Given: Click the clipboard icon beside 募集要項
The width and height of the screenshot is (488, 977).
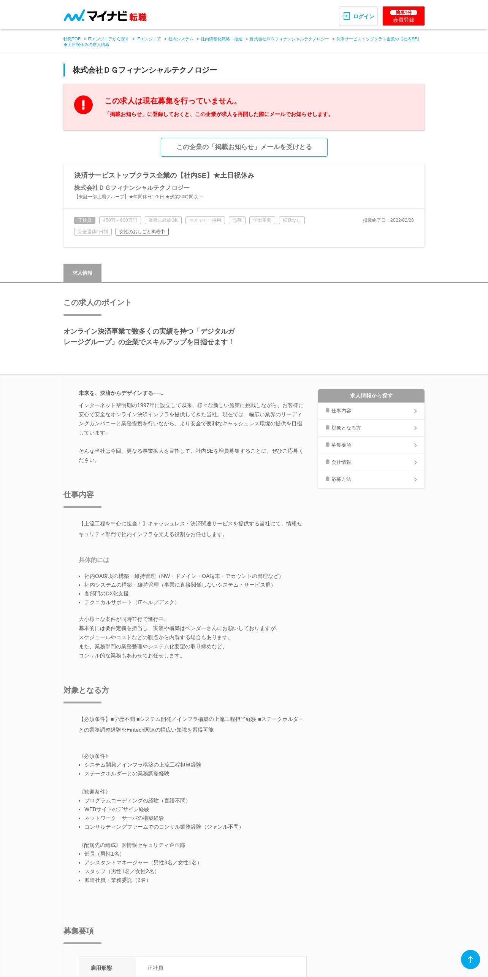Looking at the screenshot, I should tap(328, 444).
